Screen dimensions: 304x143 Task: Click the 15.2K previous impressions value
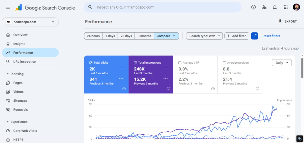tap(140, 79)
